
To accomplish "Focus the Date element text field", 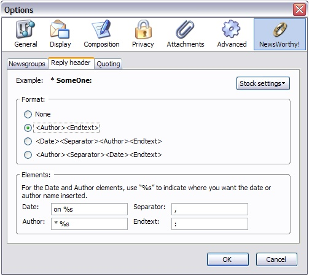I will point(89,209).
